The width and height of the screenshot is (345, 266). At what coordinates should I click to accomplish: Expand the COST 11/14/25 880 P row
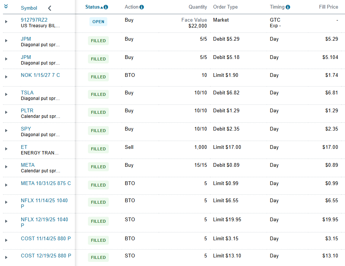pyautogui.click(x=6, y=240)
